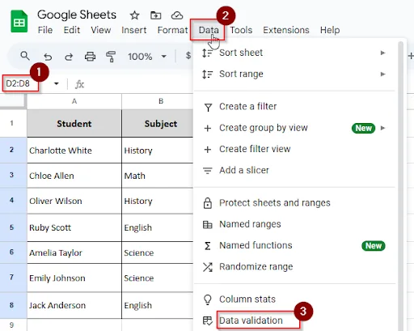Choose Protect sheets and ranges
The width and height of the screenshot is (414, 331).
(x=294, y=203)
